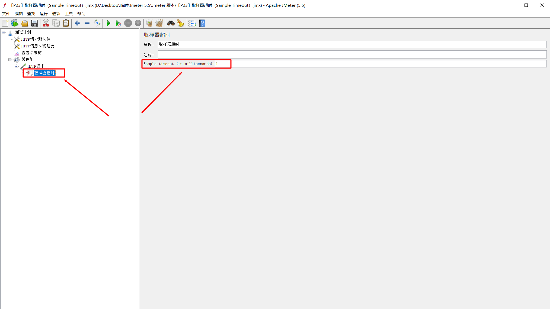This screenshot has width=550, height=309.
Task: Select HTTP信息头管理器 in the tree
Action: [38, 46]
